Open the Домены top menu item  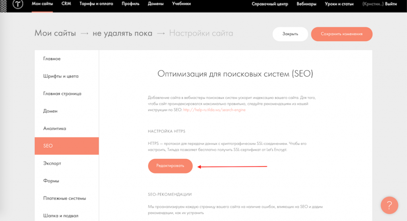pyautogui.click(x=155, y=4)
